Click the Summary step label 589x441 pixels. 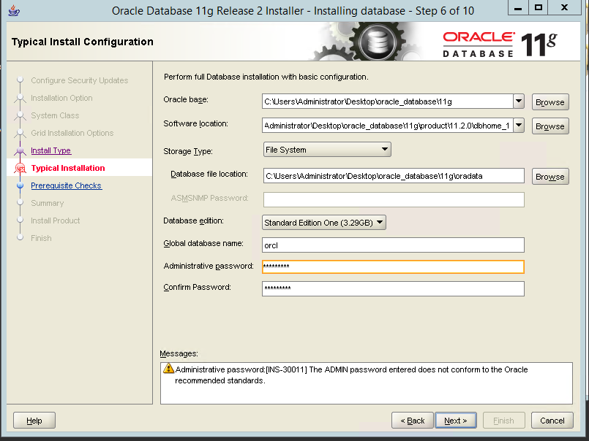(x=48, y=203)
